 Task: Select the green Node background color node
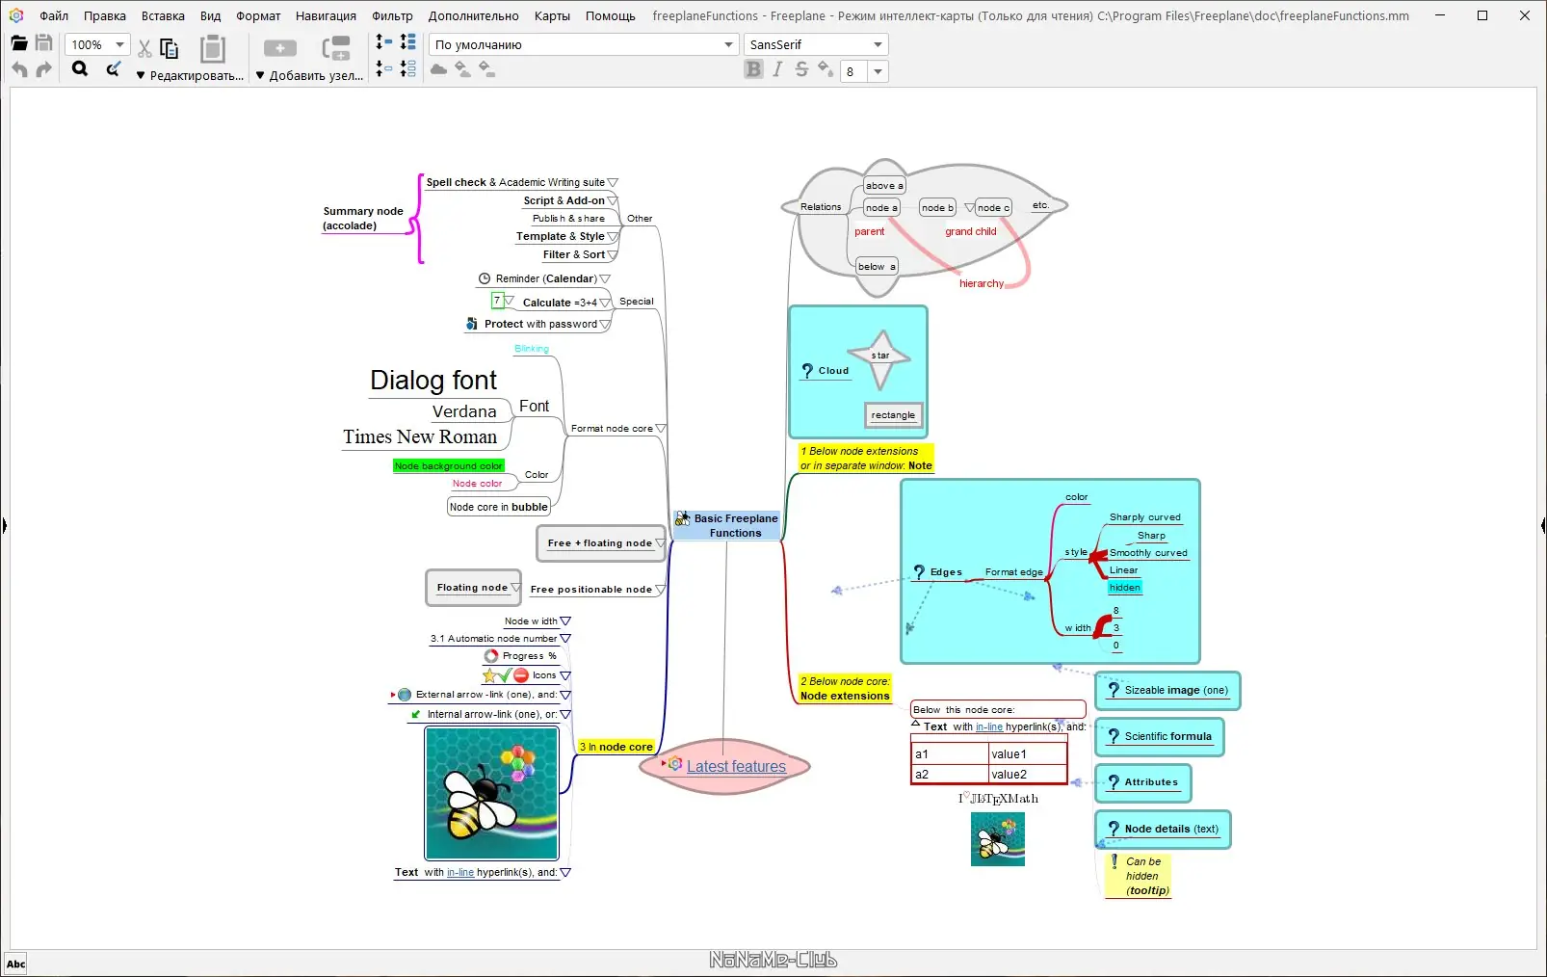pos(449,466)
